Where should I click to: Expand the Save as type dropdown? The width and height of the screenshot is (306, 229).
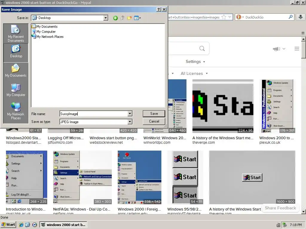coord(130,122)
